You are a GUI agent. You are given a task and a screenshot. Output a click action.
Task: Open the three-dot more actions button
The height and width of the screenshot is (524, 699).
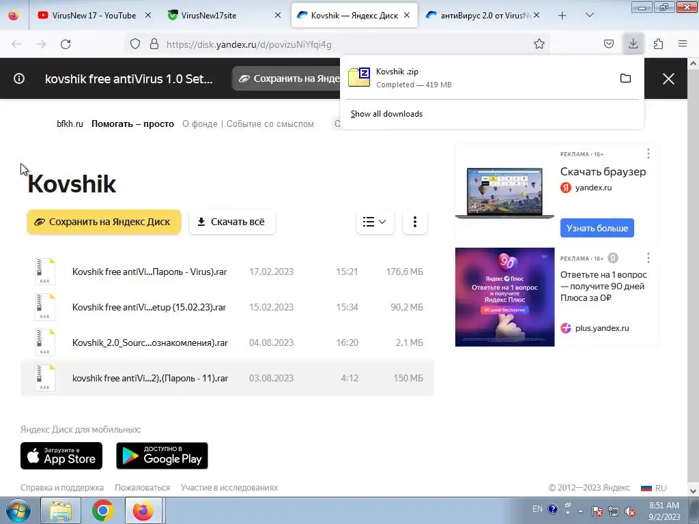point(414,222)
